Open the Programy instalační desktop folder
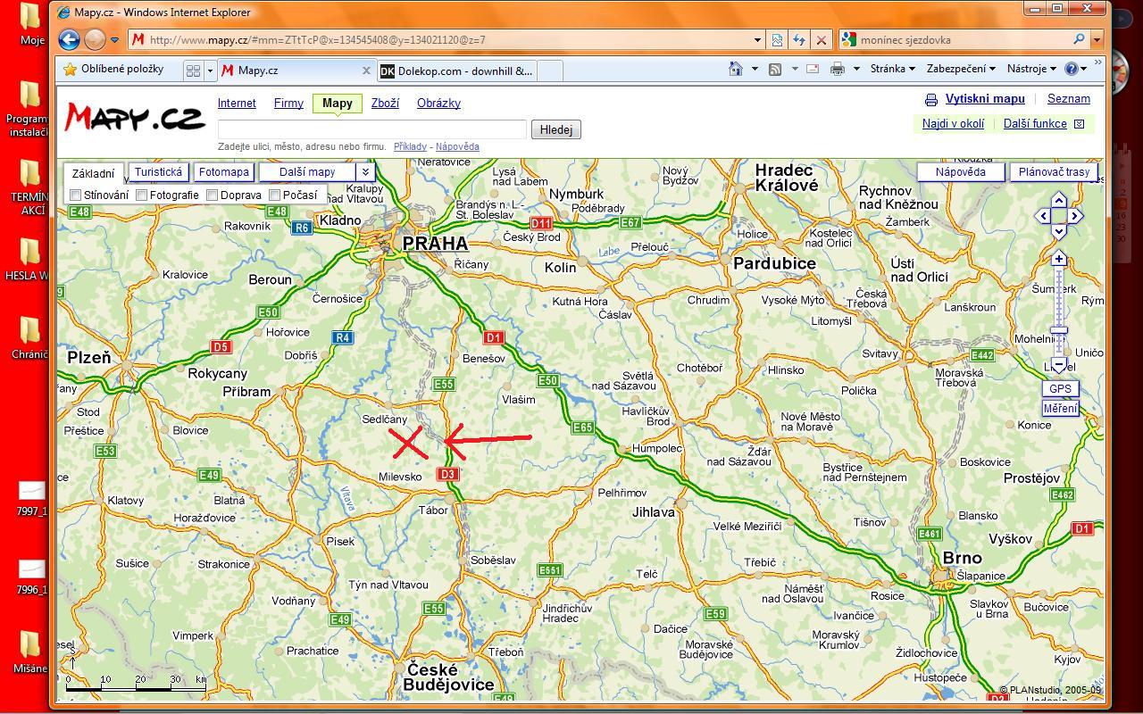Viewport: 1143px width, 714px height. pos(29,107)
